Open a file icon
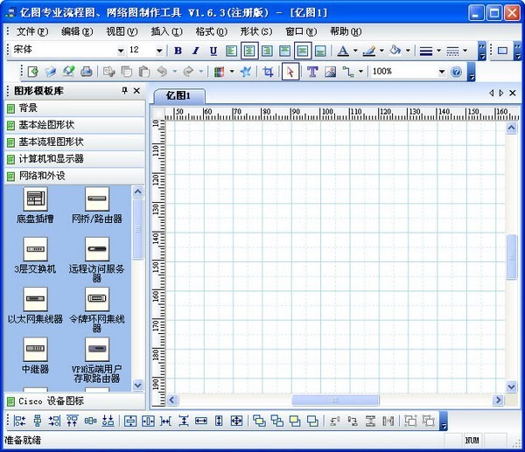525x452 pixels. (51, 72)
